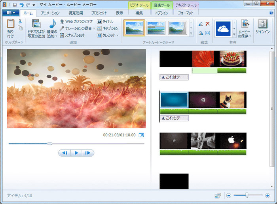Screen dimensions: 277x204
Task: Start Web カメラのビデオ recording
Action: click(76, 21)
